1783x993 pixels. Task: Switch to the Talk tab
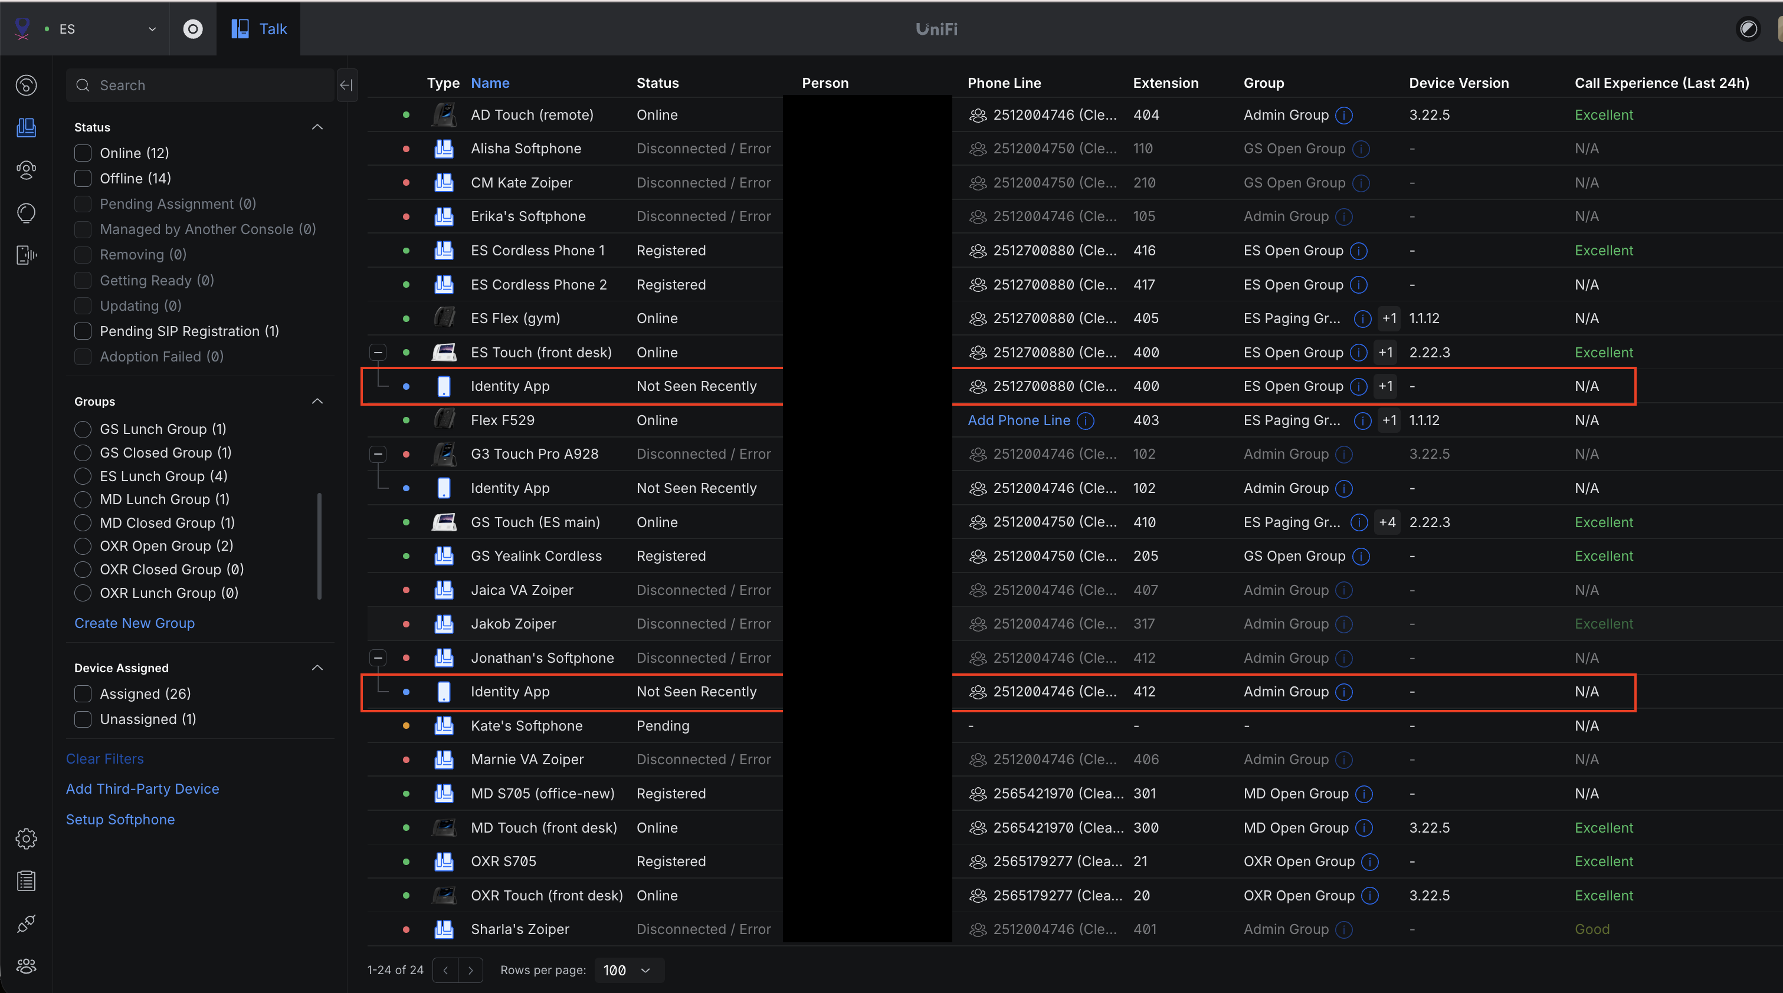(x=259, y=29)
